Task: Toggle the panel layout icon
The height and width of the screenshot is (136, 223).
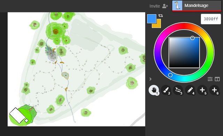Action: [217, 79]
